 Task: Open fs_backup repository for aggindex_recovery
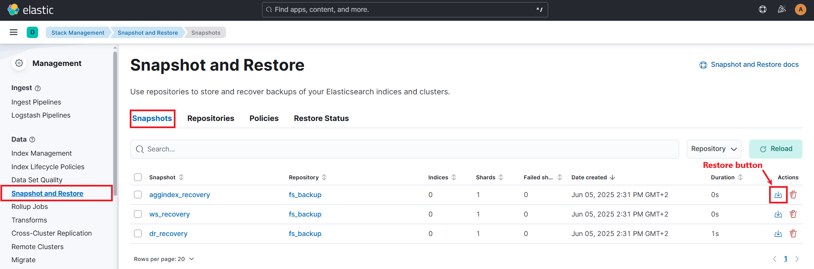305,195
